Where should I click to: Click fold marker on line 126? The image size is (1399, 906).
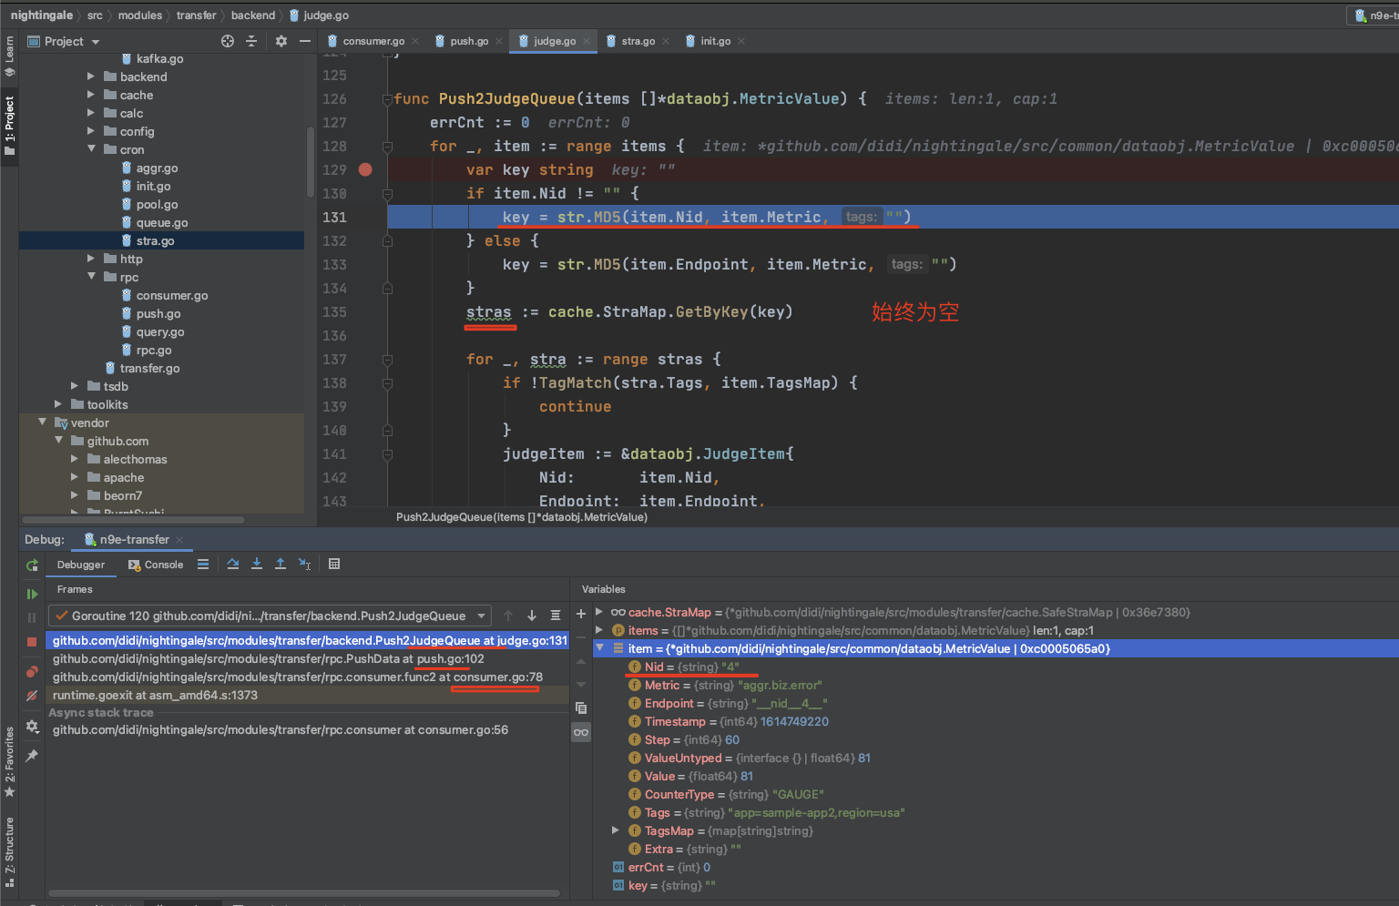pos(387,98)
